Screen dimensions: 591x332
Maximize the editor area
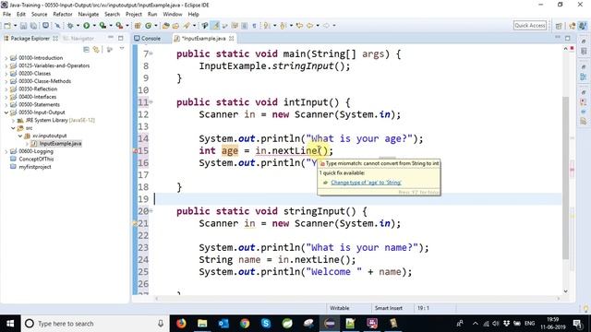(x=568, y=38)
